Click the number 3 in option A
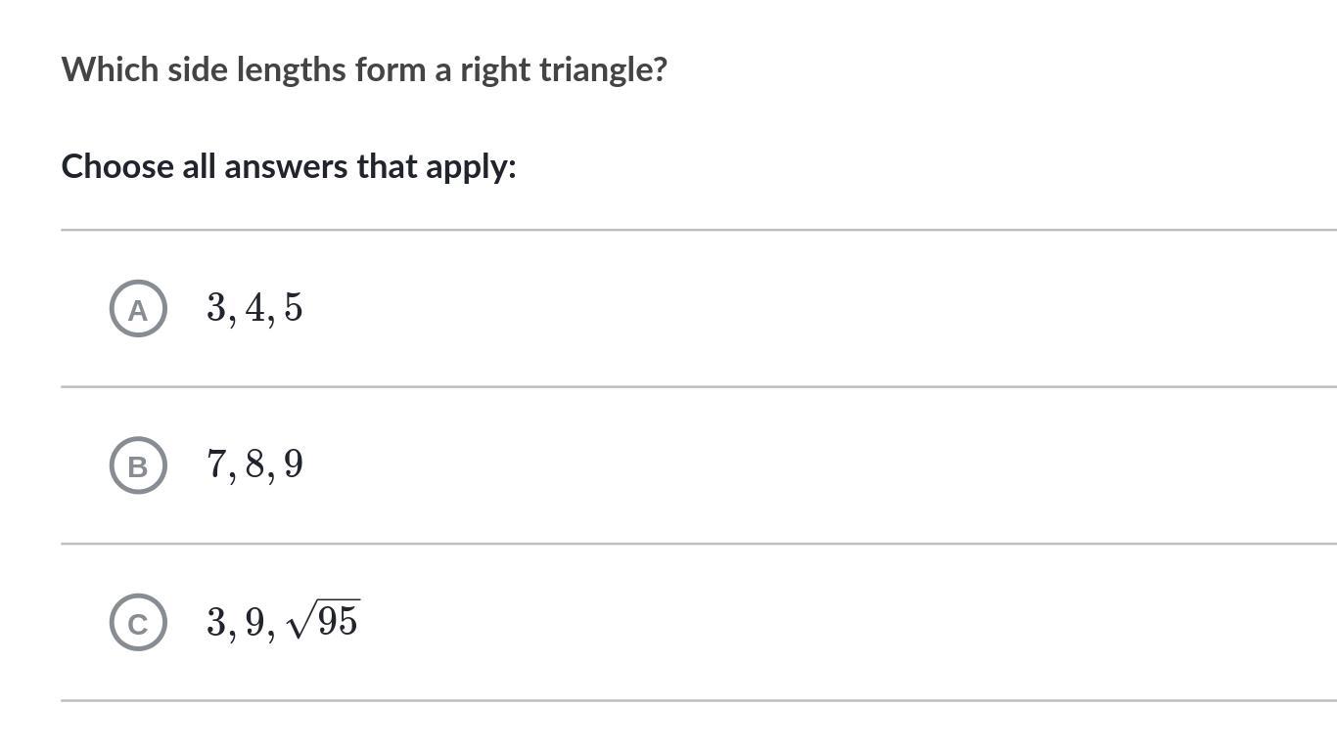 click(x=216, y=307)
